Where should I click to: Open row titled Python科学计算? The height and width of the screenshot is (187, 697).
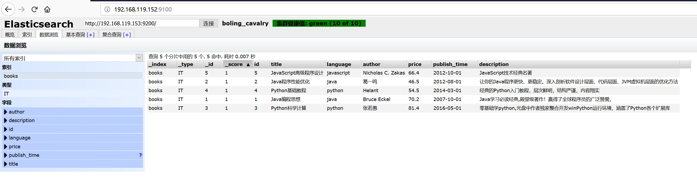288,108
